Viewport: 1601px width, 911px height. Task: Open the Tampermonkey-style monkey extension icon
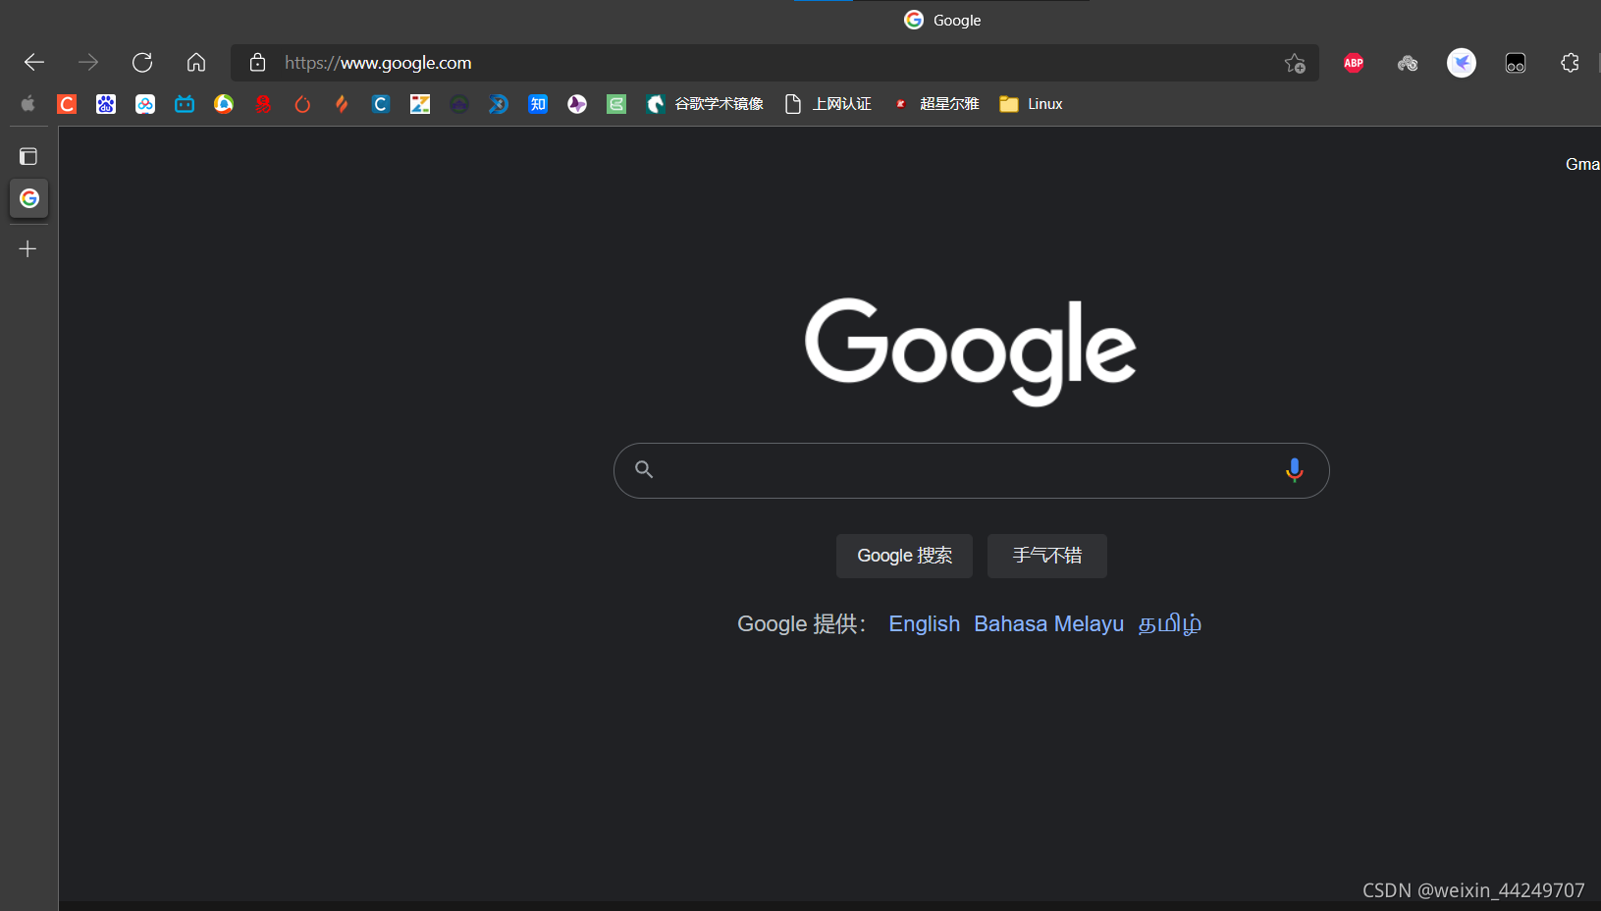pos(1408,63)
